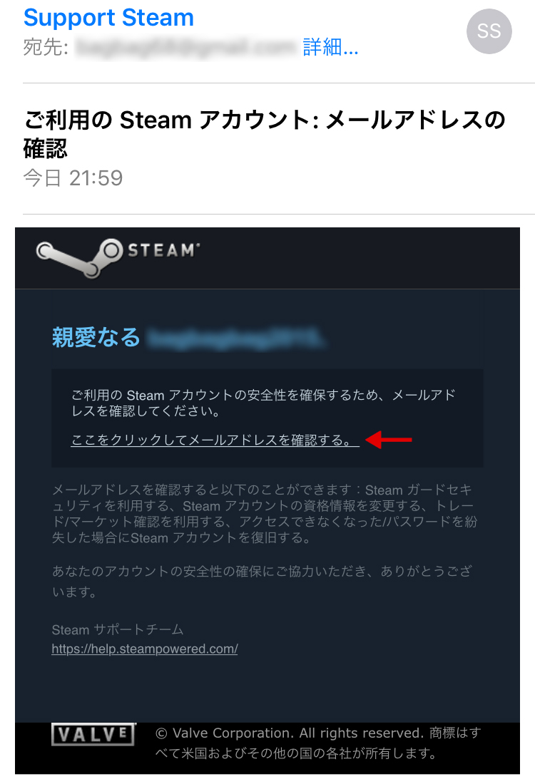The image size is (535, 779).
Task: Click the paragraph mentioning Steam ガードセキュリティ
Action: (x=265, y=514)
